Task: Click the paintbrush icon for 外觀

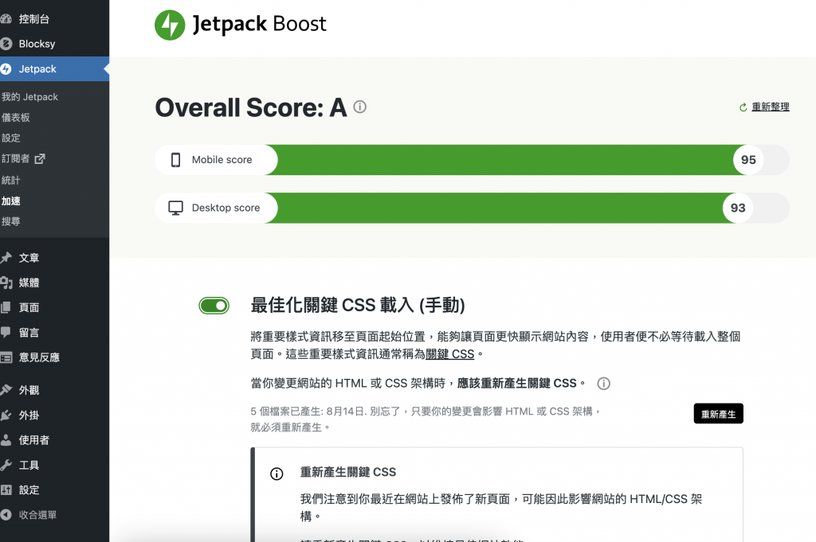Action: tap(6, 390)
